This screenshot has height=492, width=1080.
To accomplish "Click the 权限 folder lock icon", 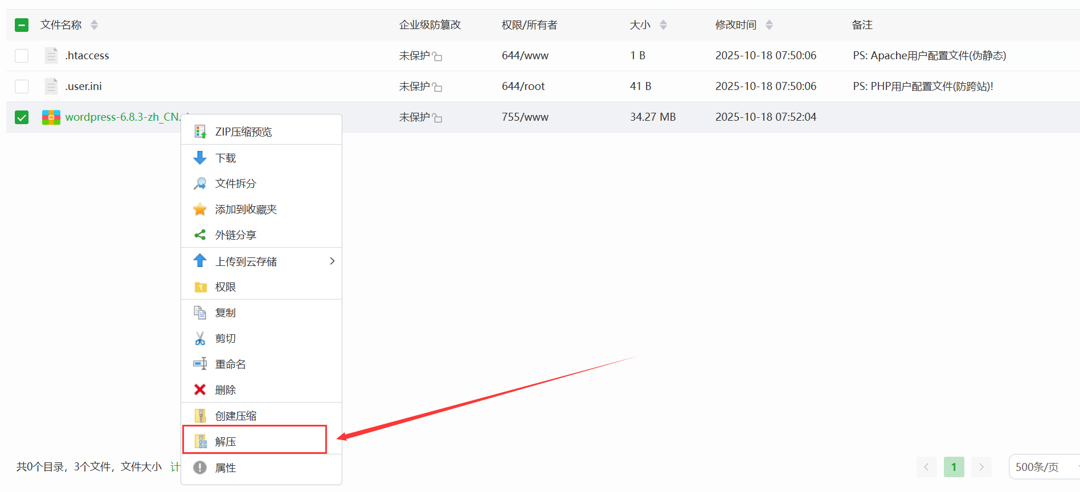I will tap(201, 287).
